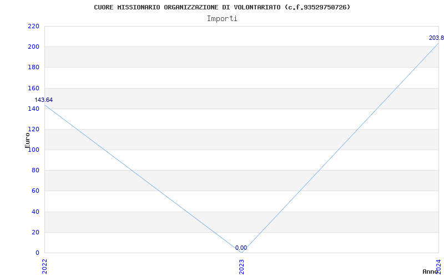The width and height of the screenshot is (444, 277).
Task: Select the 2024 x-axis label
Action: coord(438,266)
